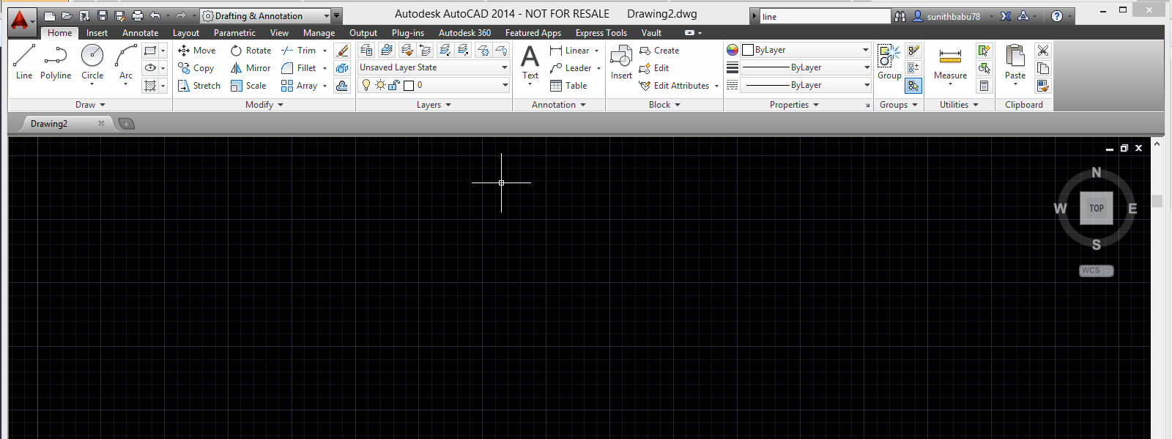
Task: Expand the Modify panel
Action: coord(264,105)
